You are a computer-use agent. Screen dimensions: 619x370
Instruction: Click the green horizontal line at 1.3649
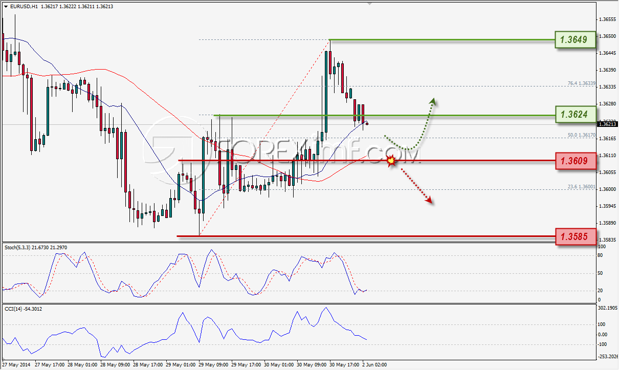point(442,39)
